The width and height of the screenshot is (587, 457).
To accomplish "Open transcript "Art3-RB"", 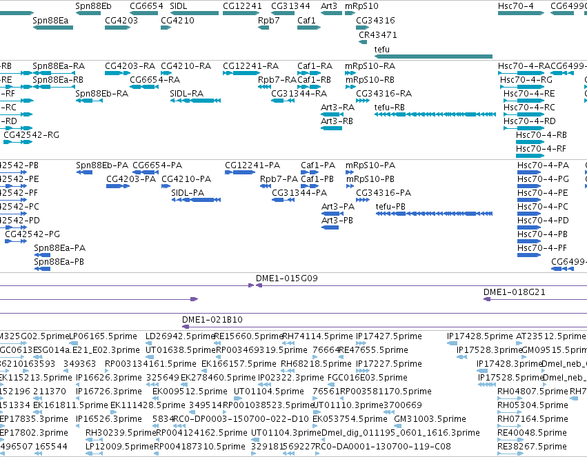I will [x=337, y=121].
